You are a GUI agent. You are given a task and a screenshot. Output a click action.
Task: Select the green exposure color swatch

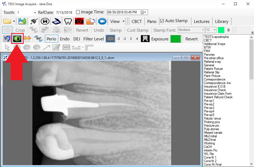click(x=176, y=39)
